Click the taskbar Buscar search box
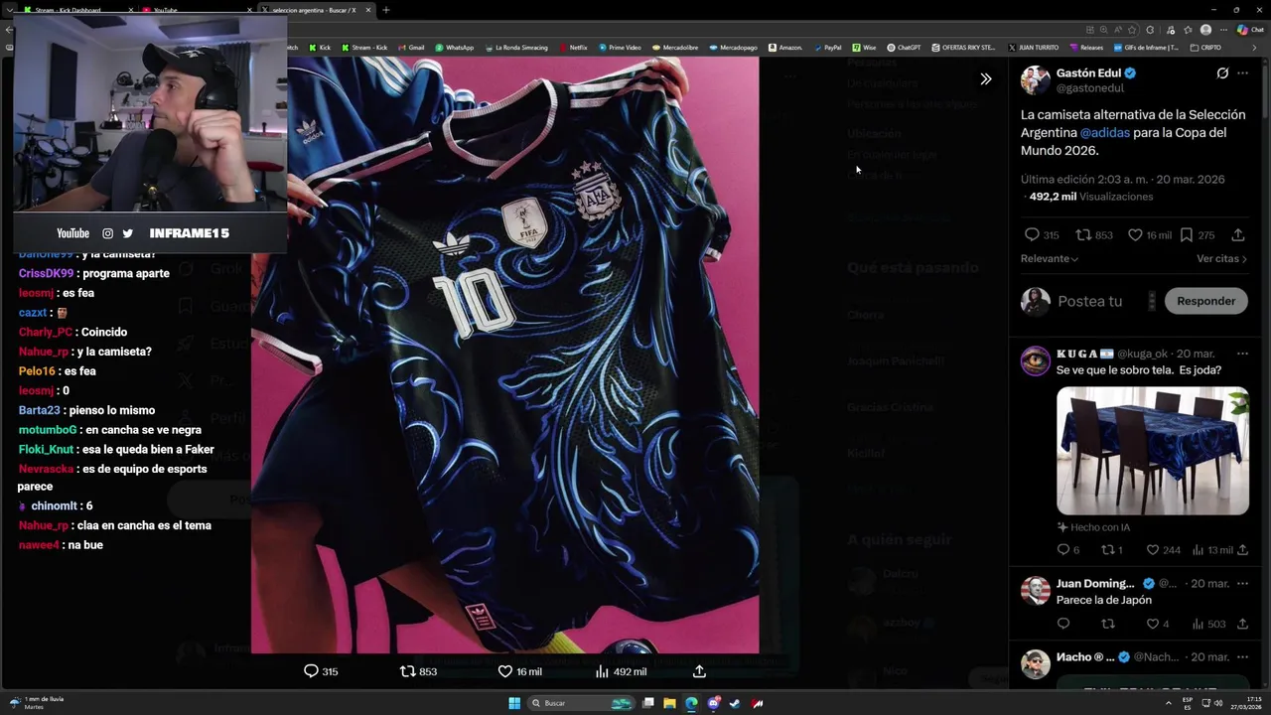 (x=581, y=703)
